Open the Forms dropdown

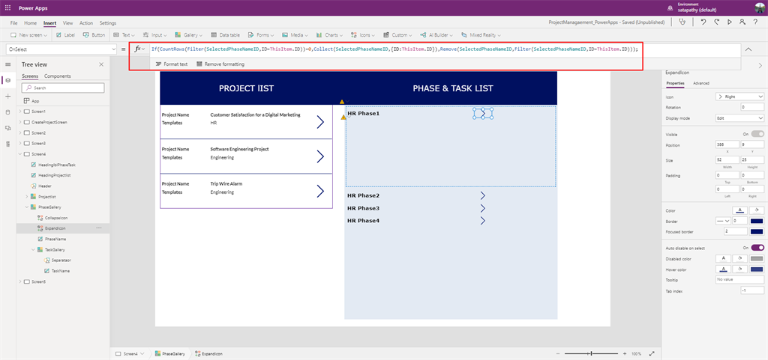[261, 35]
